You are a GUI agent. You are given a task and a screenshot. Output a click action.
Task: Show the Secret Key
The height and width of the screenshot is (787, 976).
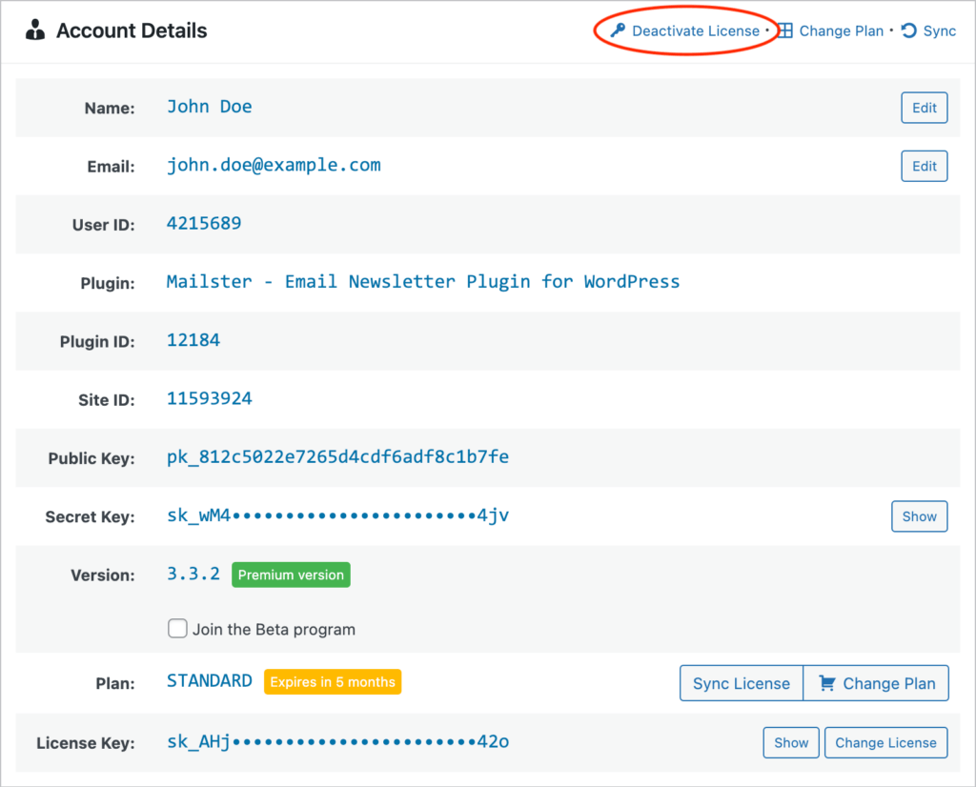919,516
